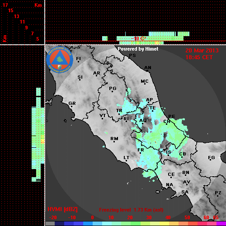Click the time '18:45 CET'
226x226 pixels.
pos(199,57)
